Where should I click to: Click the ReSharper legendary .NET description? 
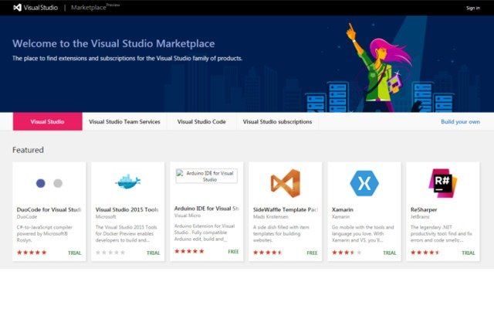point(441,233)
